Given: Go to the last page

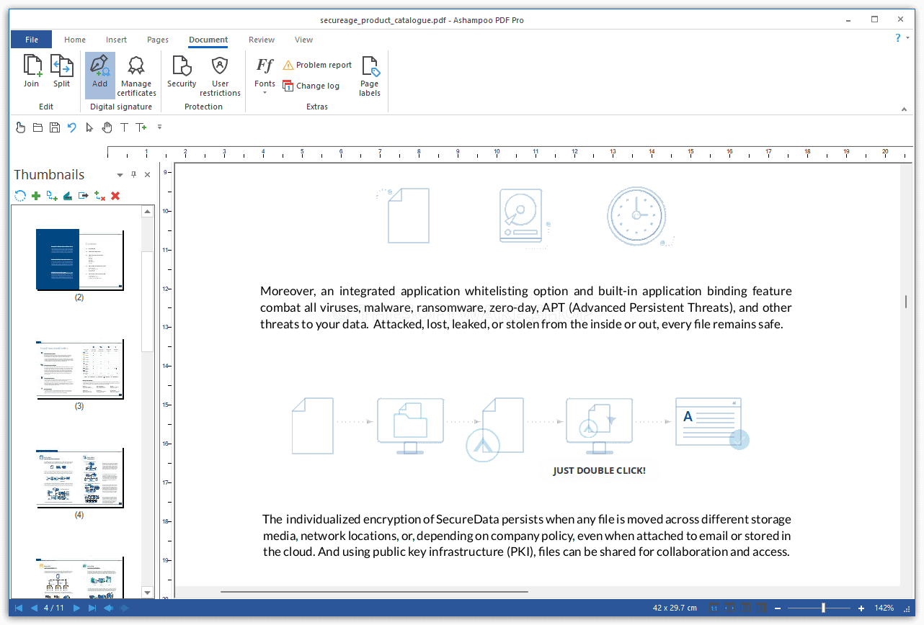Looking at the screenshot, I should 92,608.
